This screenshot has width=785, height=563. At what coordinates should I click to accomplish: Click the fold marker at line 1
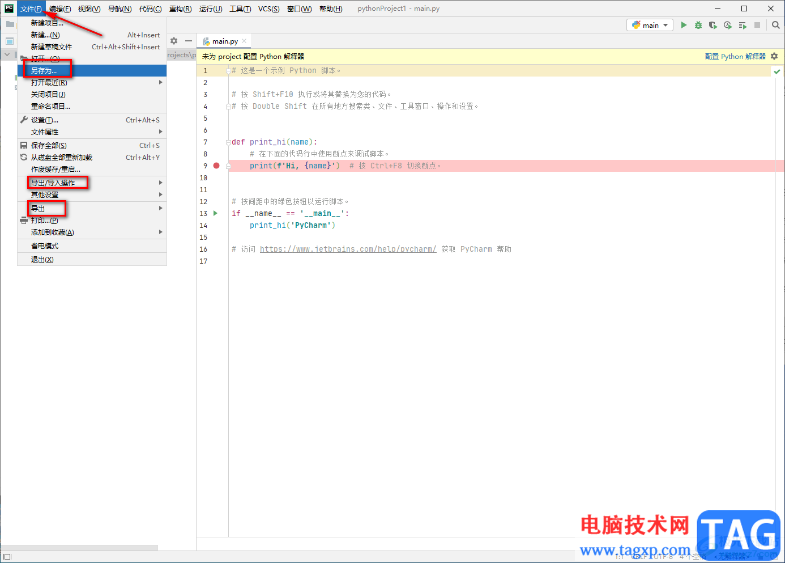[x=228, y=71]
